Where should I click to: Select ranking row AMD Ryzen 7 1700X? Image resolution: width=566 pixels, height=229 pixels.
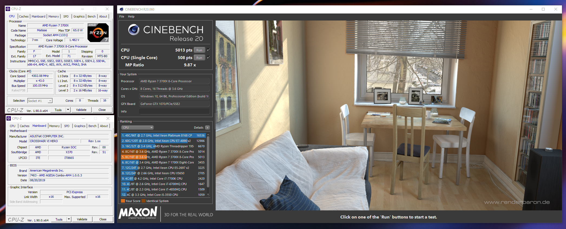pyautogui.click(x=163, y=162)
